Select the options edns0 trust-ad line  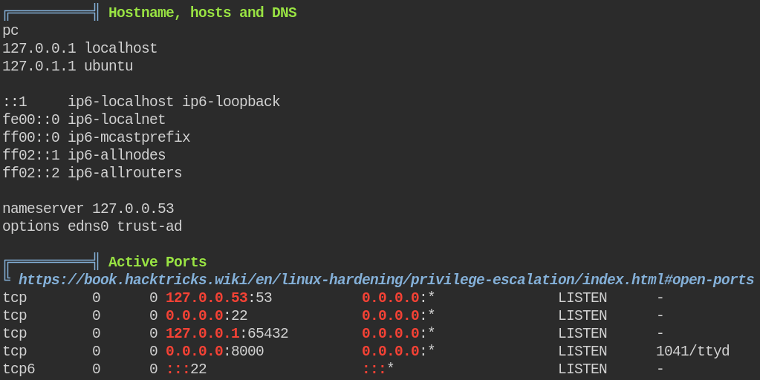pos(92,226)
